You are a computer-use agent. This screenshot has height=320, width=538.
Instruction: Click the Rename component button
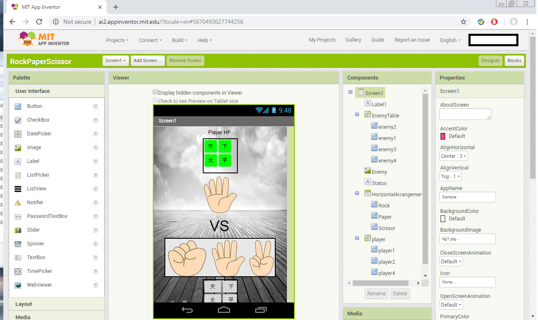pos(376,294)
